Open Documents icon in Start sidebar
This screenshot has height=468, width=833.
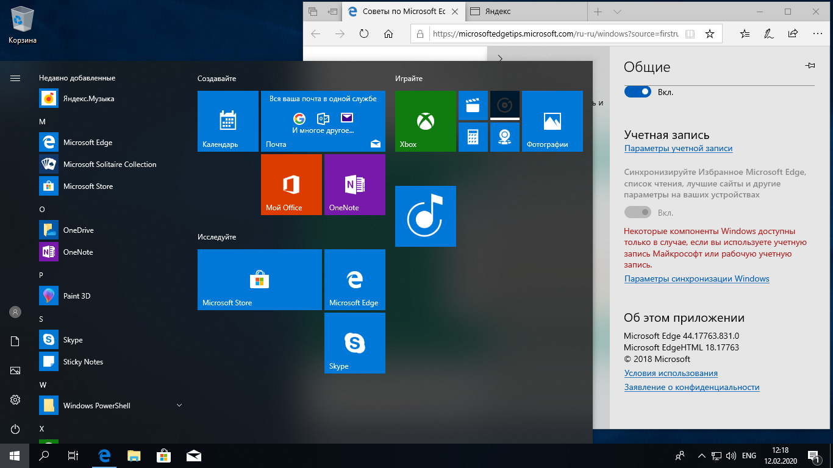(x=15, y=341)
